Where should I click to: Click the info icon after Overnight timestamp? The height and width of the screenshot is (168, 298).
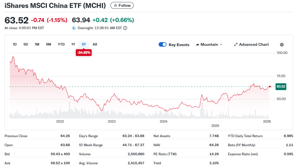point(125,28)
